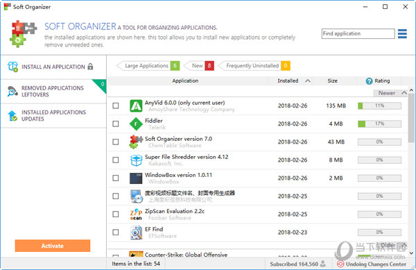Click the Find application search field

click(x=358, y=34)
